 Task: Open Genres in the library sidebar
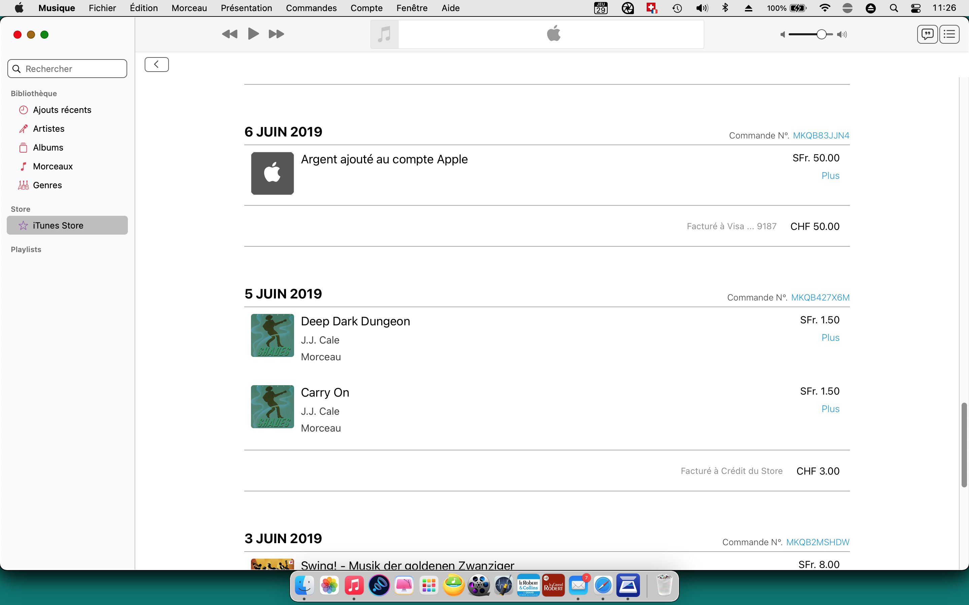tap(47, 185)
